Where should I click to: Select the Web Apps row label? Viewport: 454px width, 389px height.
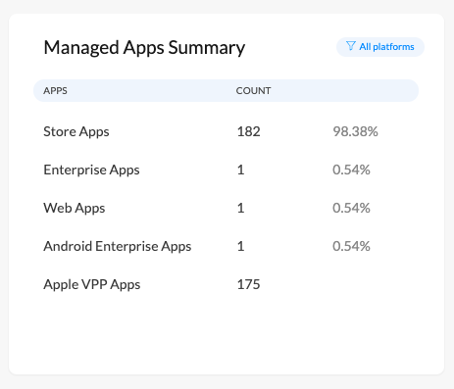pyautogui.click(x=75, y=209)
